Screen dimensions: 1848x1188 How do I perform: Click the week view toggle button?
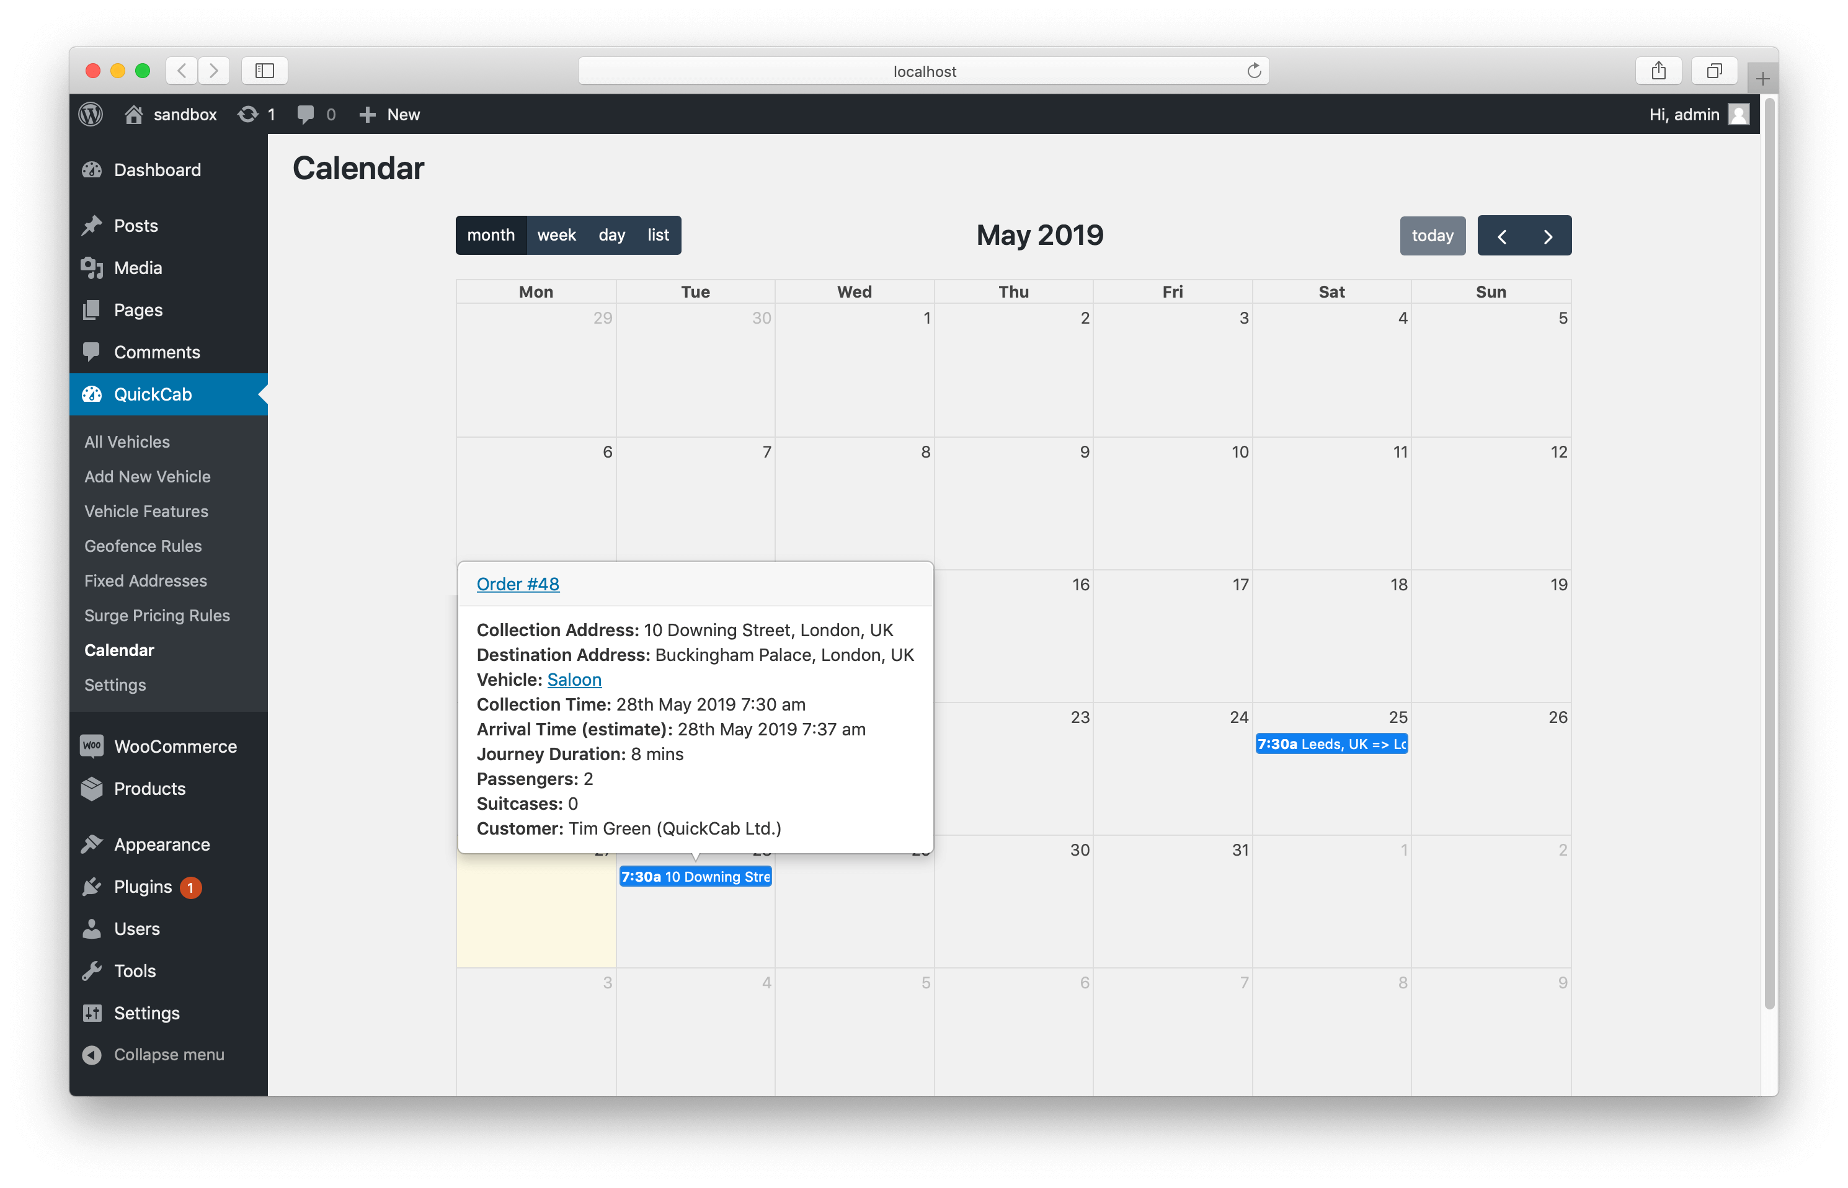click(555, 236)
